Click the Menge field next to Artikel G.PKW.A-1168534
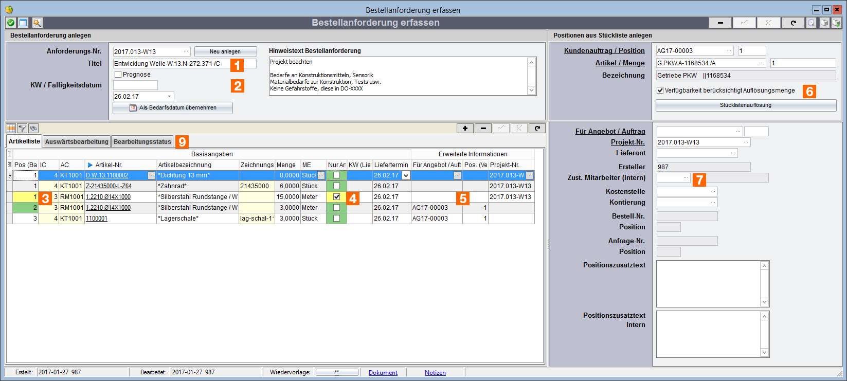 [803, 63]
